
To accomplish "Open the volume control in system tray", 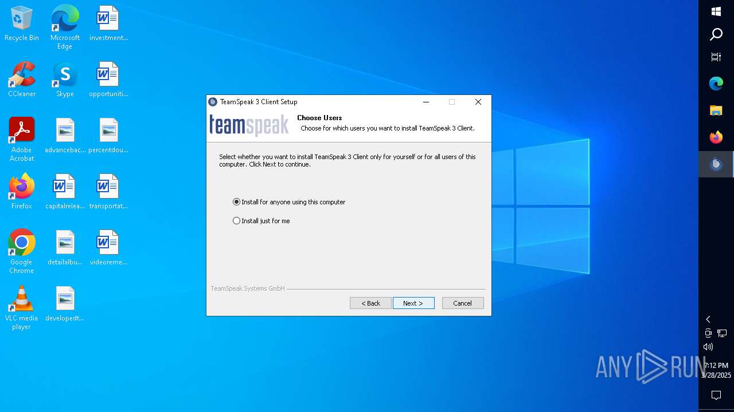I will 708,347.
